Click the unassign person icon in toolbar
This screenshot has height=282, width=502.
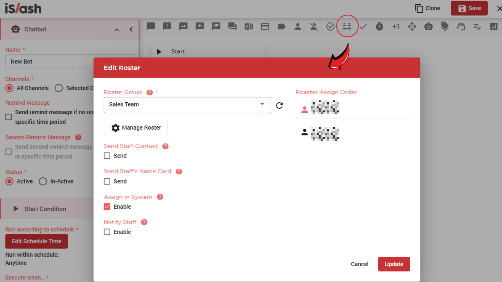[x=314, y=26]
